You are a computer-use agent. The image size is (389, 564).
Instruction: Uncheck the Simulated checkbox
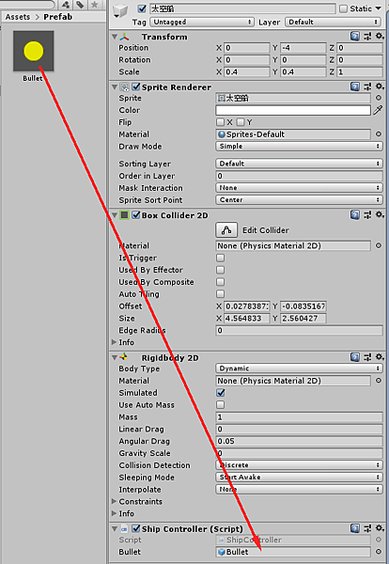coord(221,392)
